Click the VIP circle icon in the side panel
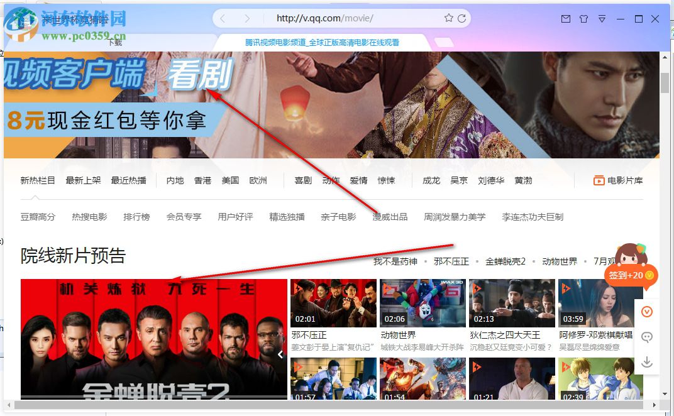This screenshot has height=416, width=674. coord(648,312)
